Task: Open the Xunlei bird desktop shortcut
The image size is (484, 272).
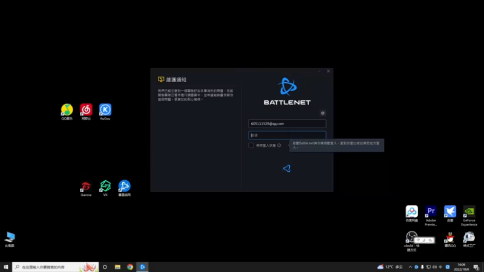Action: [x=450, y=213]
